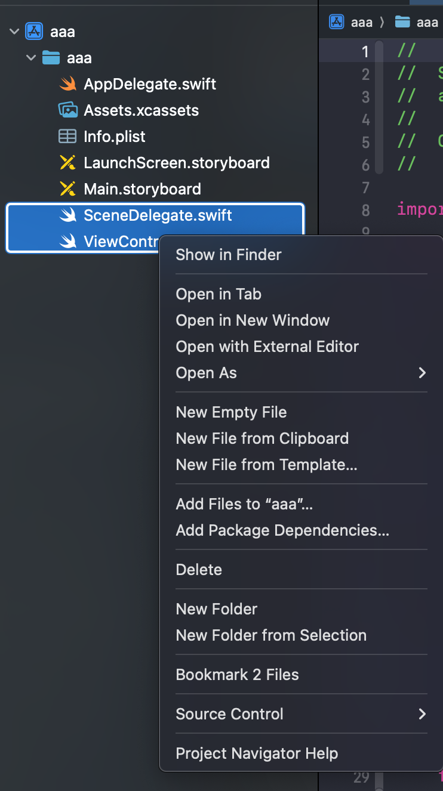Collapse the aaa project root disclosure triangle

(x=14, y=32)
